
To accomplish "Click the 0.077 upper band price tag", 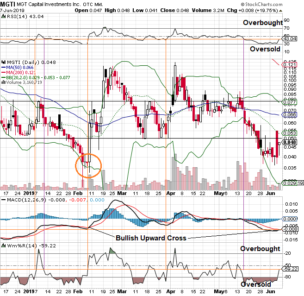I will click(290, 102).
